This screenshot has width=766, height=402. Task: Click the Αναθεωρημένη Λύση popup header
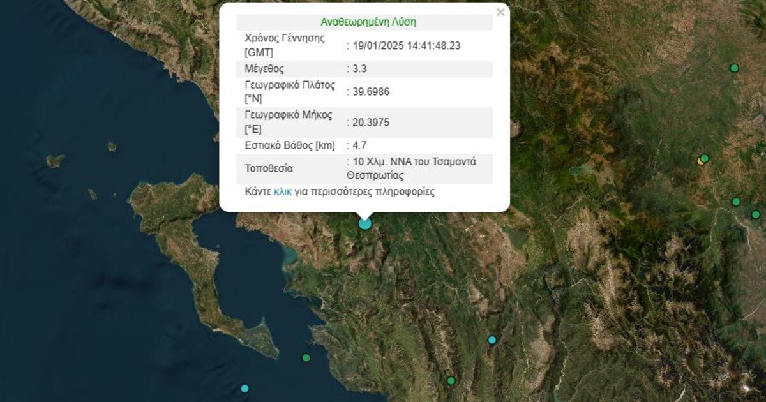coord(368,22)
